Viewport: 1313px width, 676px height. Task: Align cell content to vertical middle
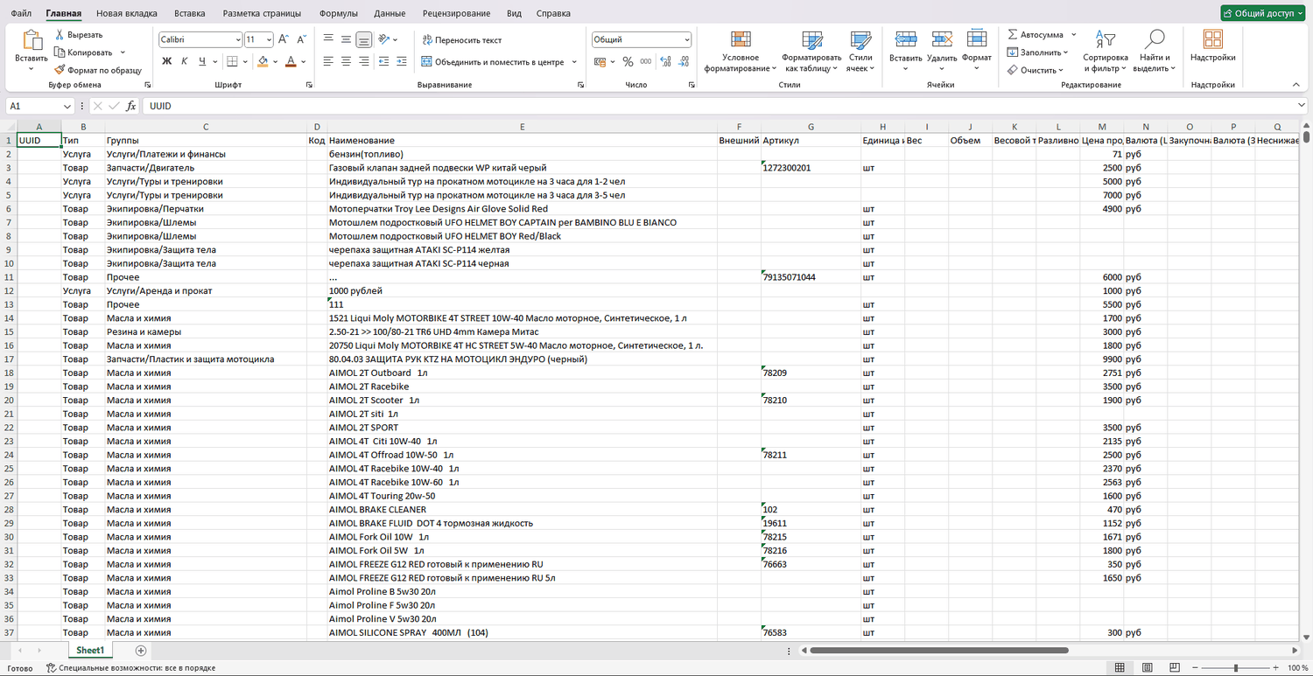point(347,39)
